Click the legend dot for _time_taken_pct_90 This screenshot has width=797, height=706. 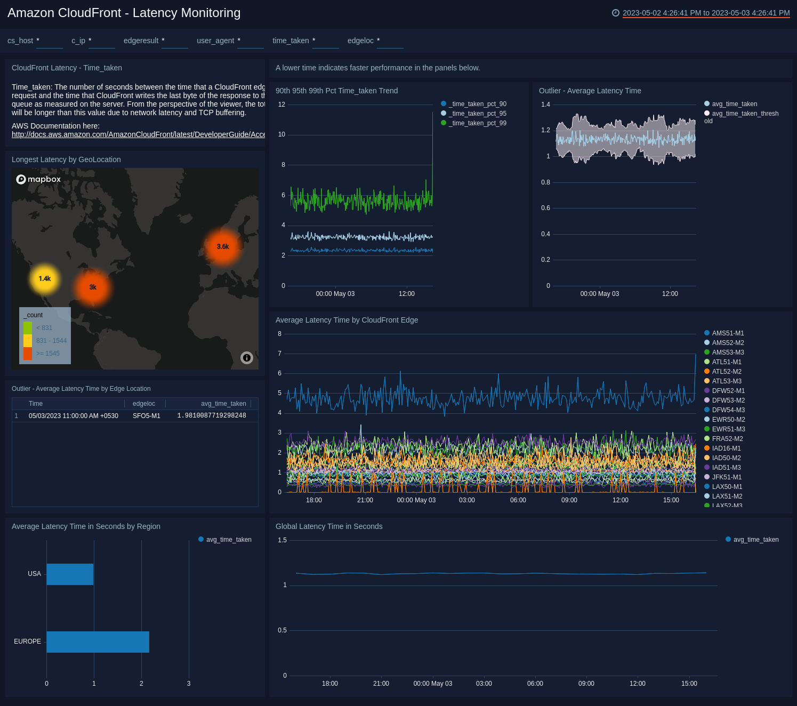pyautogui.click(x=442, y=103)
